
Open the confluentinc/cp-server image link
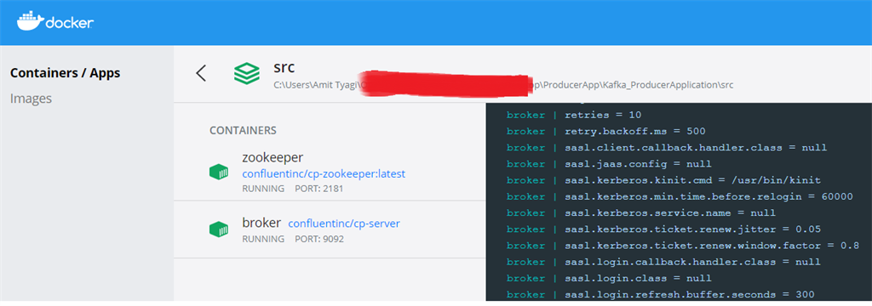[344, 224]
